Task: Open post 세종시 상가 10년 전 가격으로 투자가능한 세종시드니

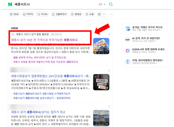Action: [44, 40]
